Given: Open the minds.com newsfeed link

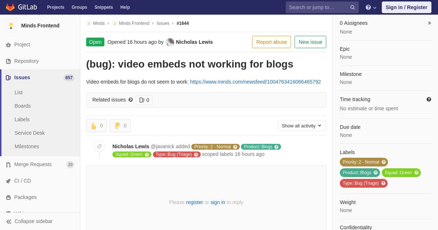Looking at the screenshot, I should (255, 82).
